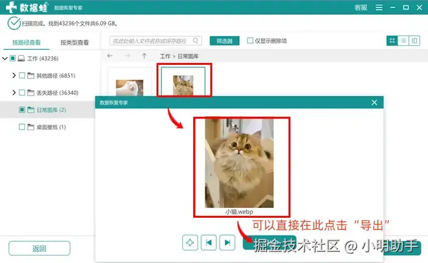Select 丢失路径 (36340) tree row
428x263 pixels.
tap(57, 93)
